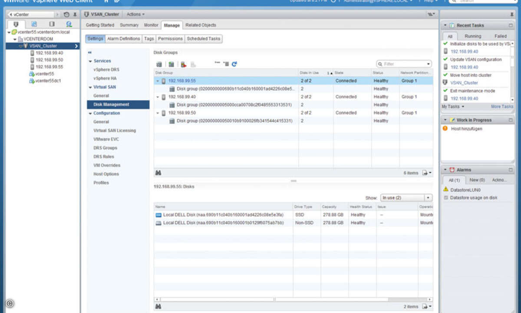
Task: Open the Storage navigator tab
Action: 52,24
